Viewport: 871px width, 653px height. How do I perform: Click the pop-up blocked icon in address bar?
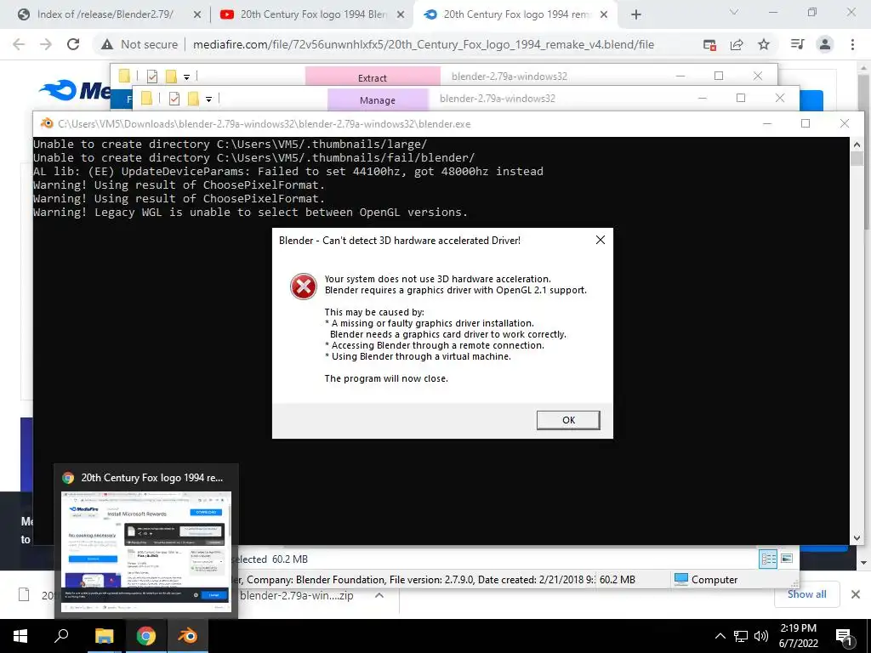tap(709, 44)
